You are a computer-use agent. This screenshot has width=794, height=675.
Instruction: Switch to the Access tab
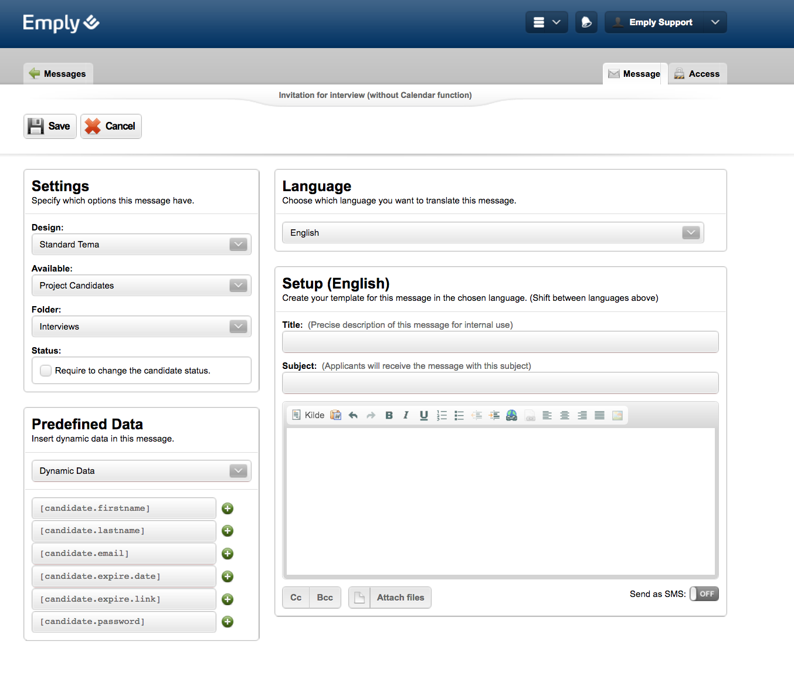pos(697,74)
